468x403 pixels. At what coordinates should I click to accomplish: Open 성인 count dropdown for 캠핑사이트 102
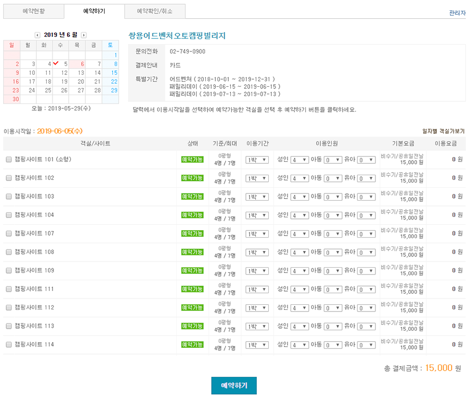pyautogui.click(x=300, y=178)
